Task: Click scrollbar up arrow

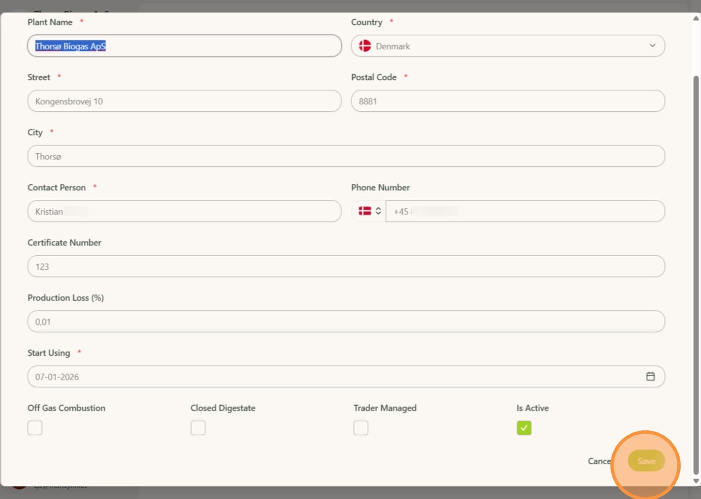Action: 696,18
